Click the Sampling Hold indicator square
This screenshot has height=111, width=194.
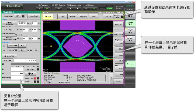pos(122,17)
